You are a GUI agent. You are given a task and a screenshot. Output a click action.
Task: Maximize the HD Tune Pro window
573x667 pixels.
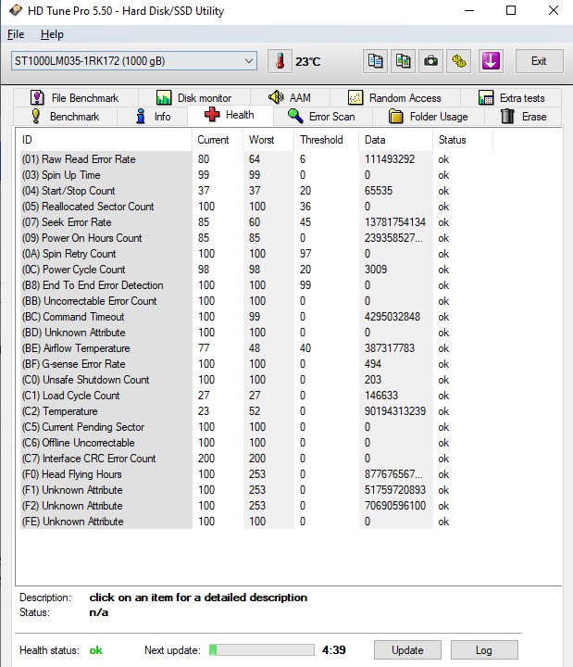click(x=511, y=10)
